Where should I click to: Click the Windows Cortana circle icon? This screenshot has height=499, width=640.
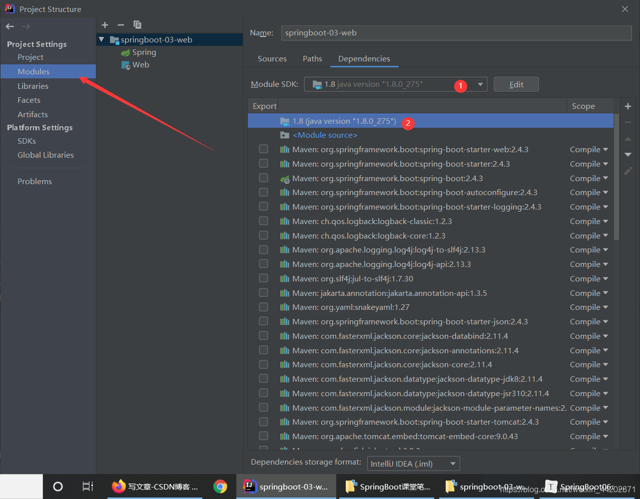pos(58,487)
